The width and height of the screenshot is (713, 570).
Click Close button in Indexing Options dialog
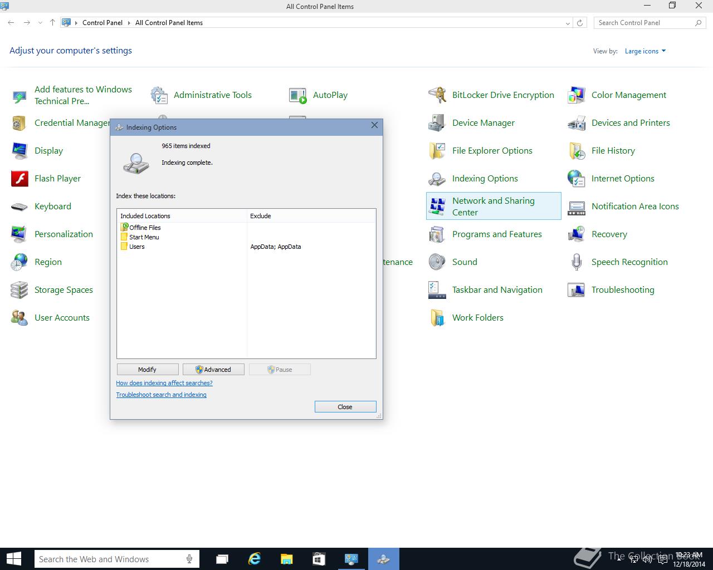point(345,407)
